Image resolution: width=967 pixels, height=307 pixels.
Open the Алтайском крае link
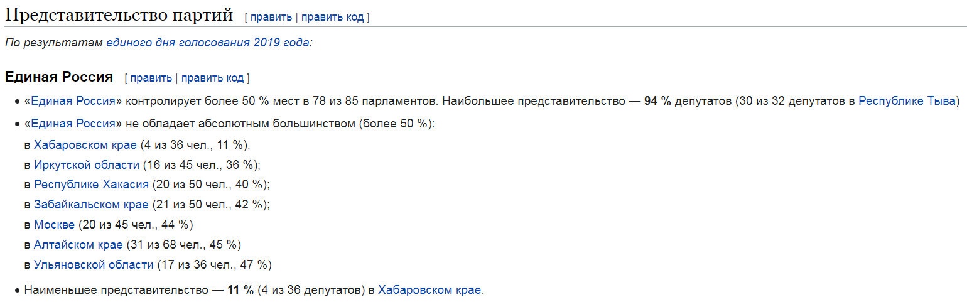tap(78, 245)
